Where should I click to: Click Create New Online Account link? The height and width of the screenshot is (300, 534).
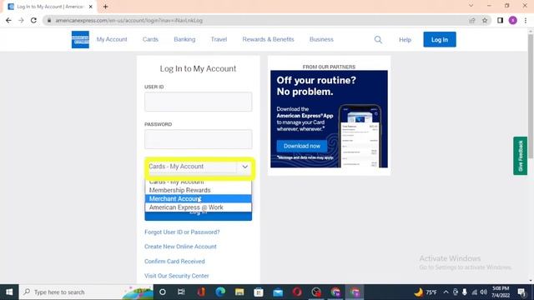click(x=180, y=247)
